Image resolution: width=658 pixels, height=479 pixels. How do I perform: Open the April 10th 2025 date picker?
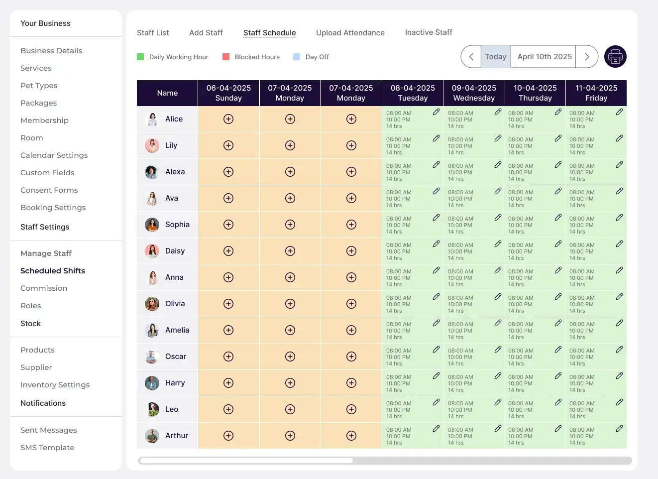544,57
